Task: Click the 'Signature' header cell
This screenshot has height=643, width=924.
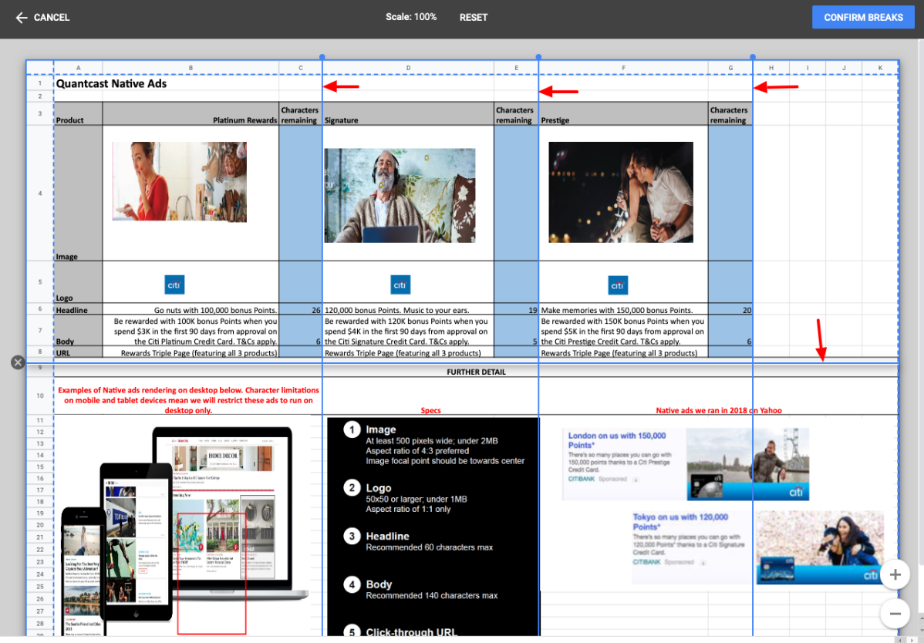Action: tap(408, 113)
